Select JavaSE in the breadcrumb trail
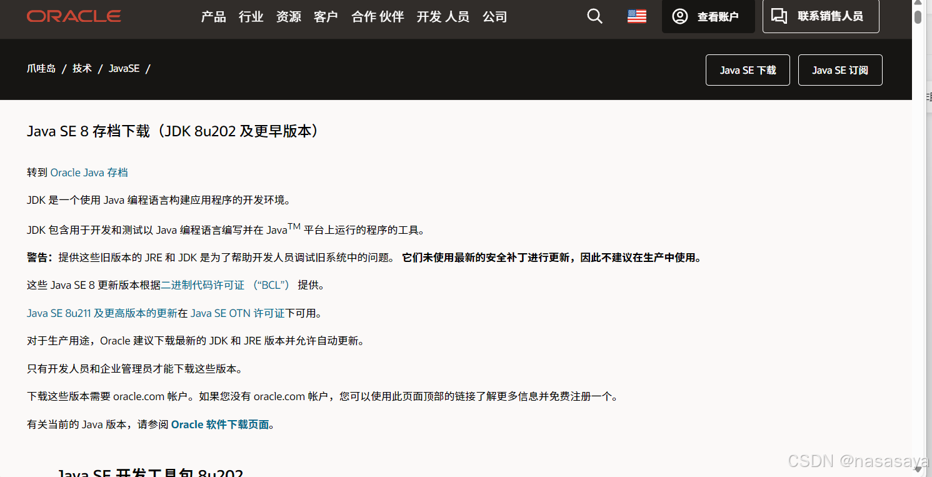Image resolution: width=932 pixels, height=477 pixels. (124, 68)
